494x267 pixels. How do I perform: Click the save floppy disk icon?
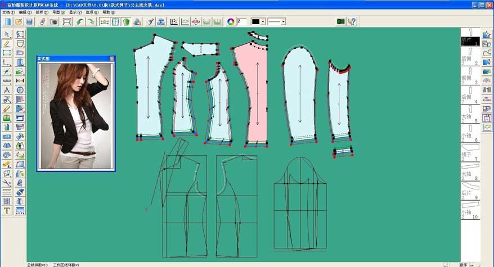[x=29, y=21]
